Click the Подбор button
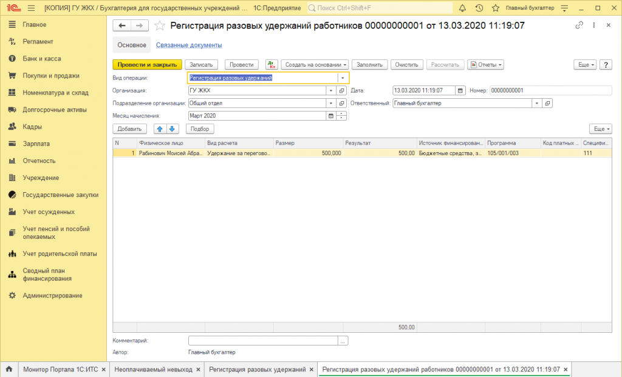The height and width of the screenshot is (377, 622). pos(200,128)
